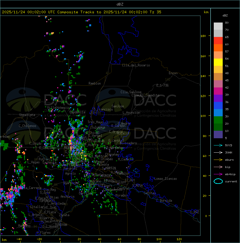Click the 'Divisadero' map label
Screen dimensions: 240x243
pos(128,143)
